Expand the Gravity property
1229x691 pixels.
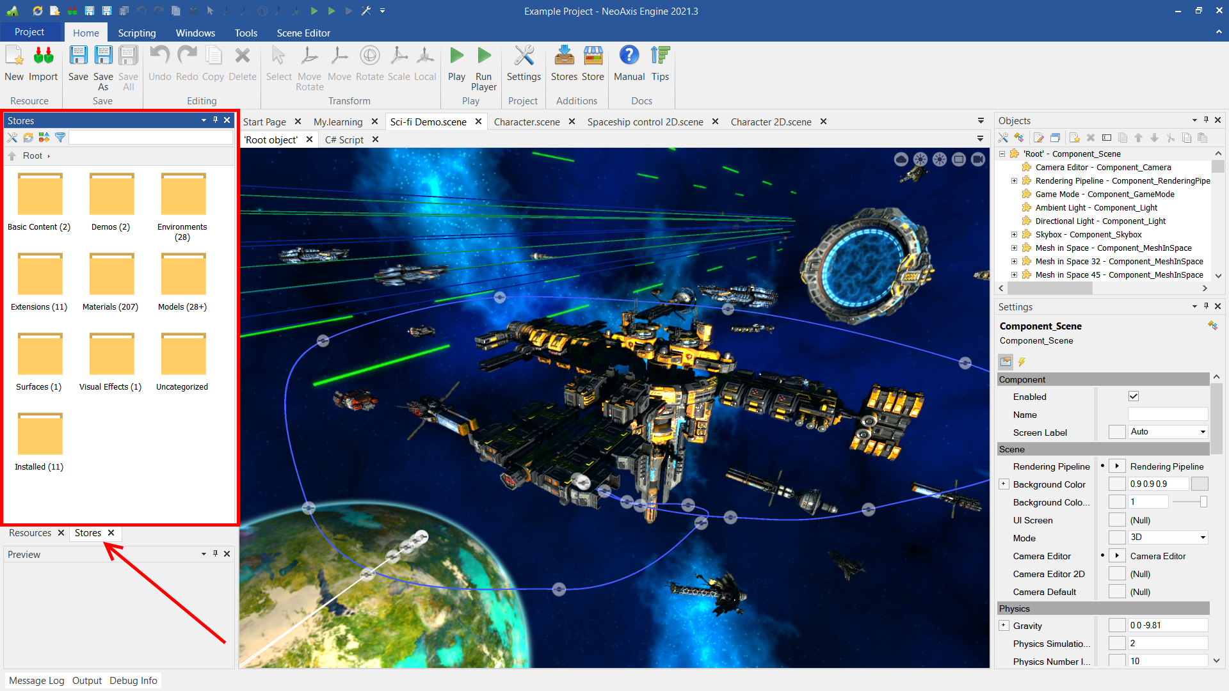[1004, 626]
